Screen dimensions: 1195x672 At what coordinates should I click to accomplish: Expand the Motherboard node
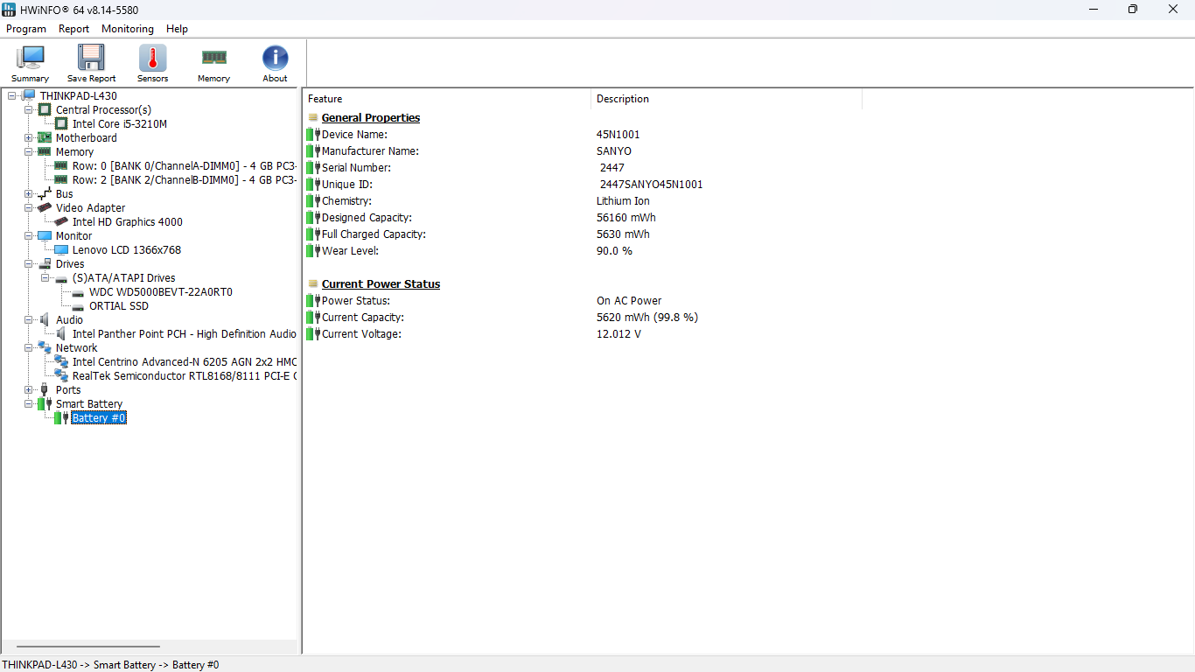tap(29, 137)
